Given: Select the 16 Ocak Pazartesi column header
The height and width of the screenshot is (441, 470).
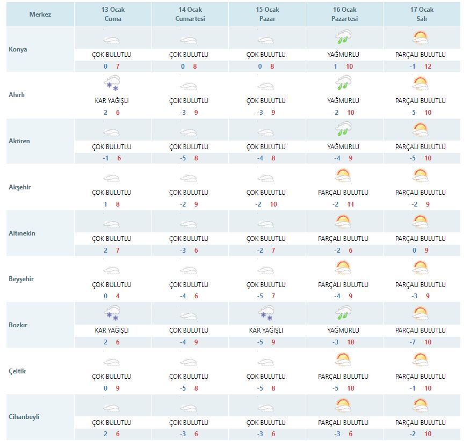Looking at the screenshot, I should click(343, 14).
